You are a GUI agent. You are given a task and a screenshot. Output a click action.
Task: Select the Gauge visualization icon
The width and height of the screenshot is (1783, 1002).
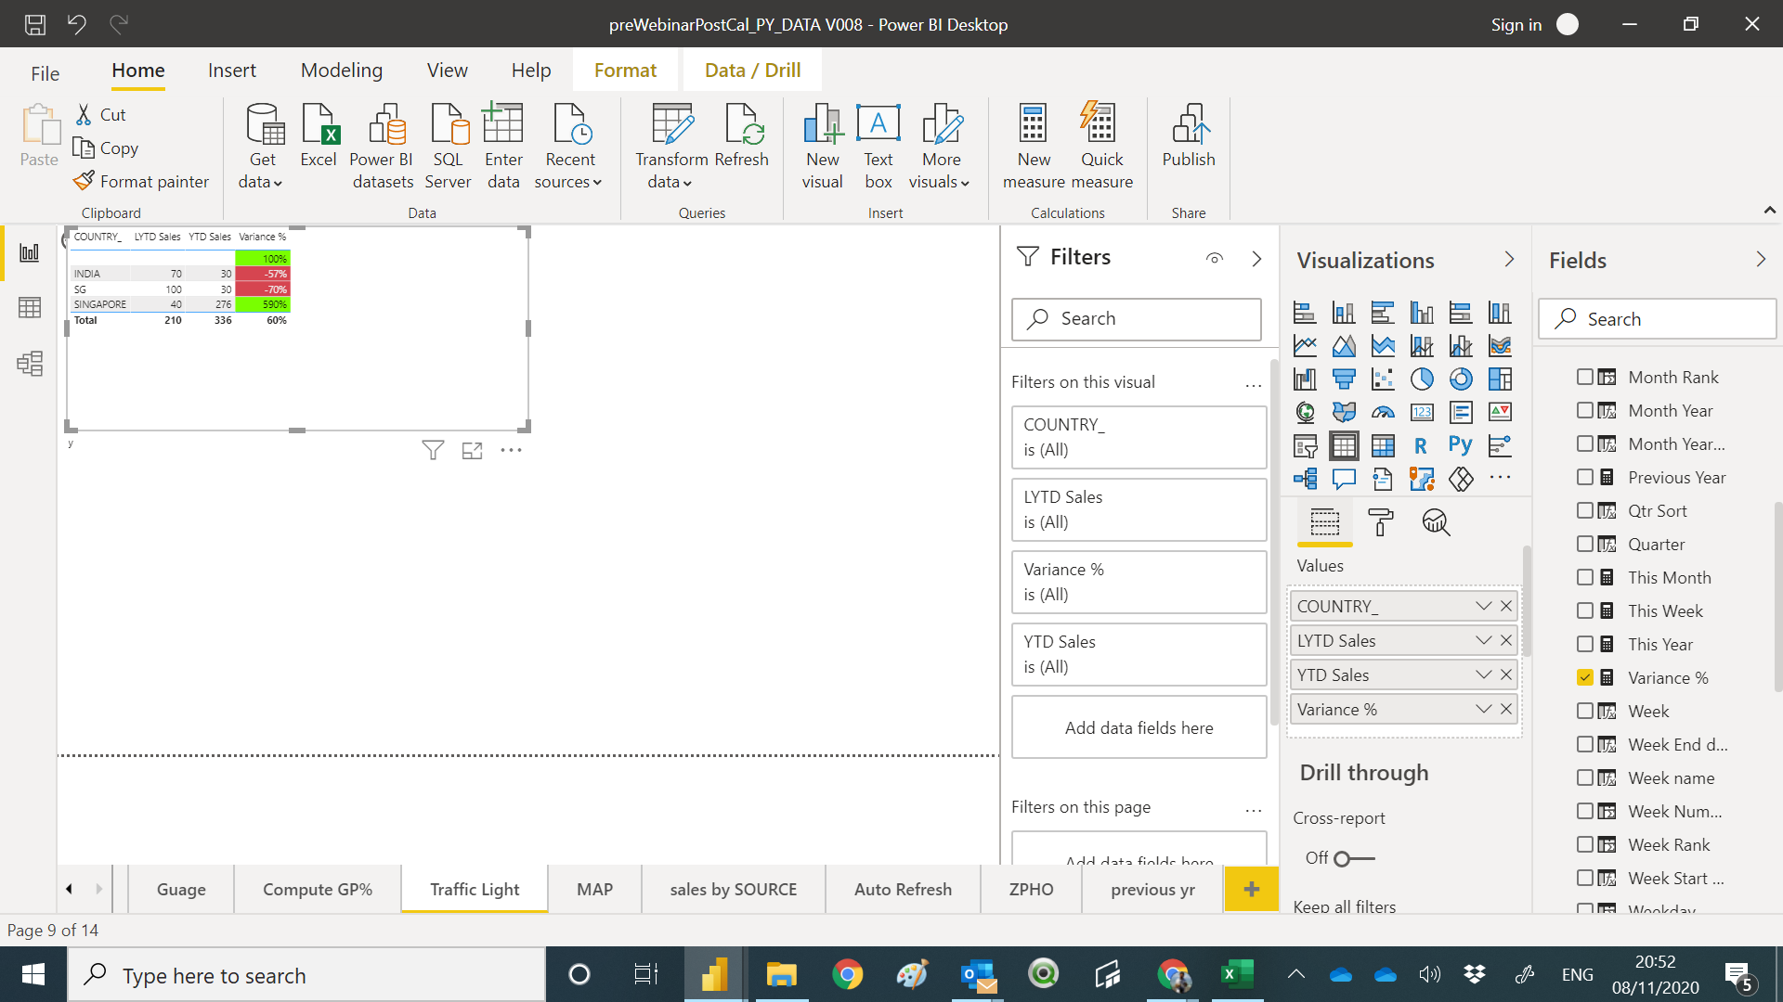point(1383,412)
